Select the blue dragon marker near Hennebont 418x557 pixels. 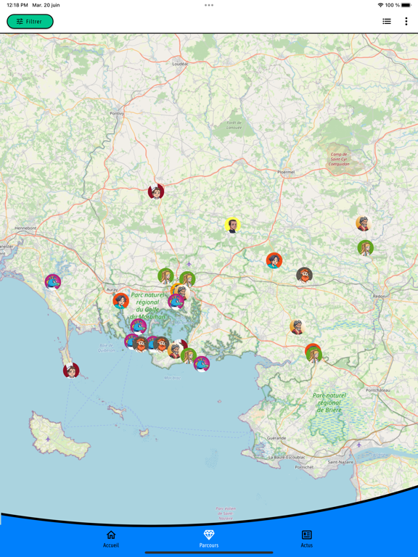coord(52,282)
